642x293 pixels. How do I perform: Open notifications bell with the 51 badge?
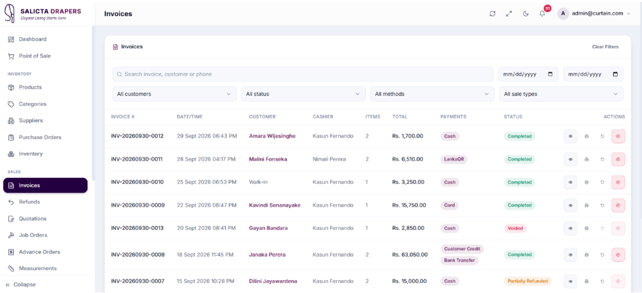click(x=542, y=13)
